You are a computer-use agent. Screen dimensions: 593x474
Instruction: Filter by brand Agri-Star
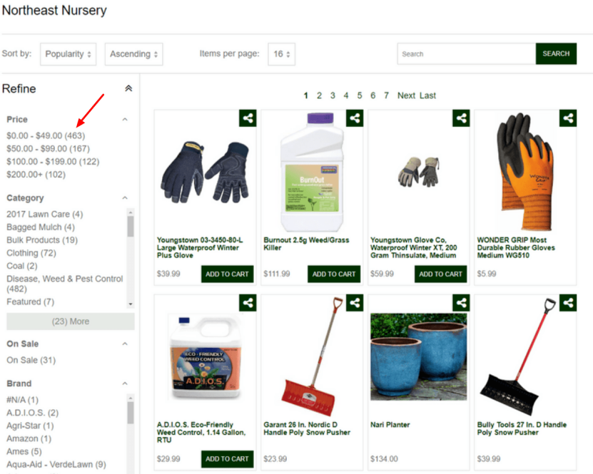pos(30,426)
